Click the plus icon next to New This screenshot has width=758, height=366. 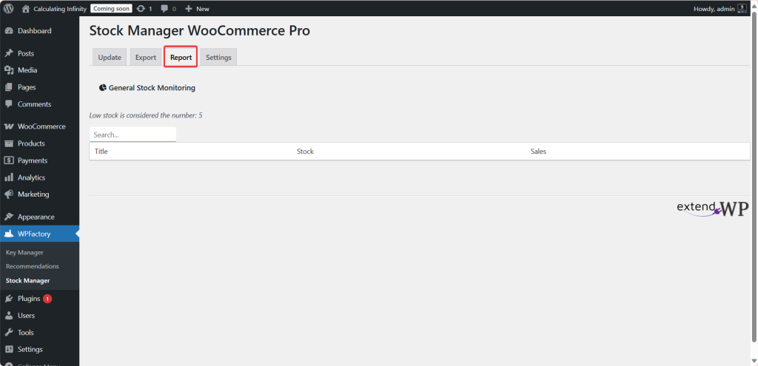point(189,9)
